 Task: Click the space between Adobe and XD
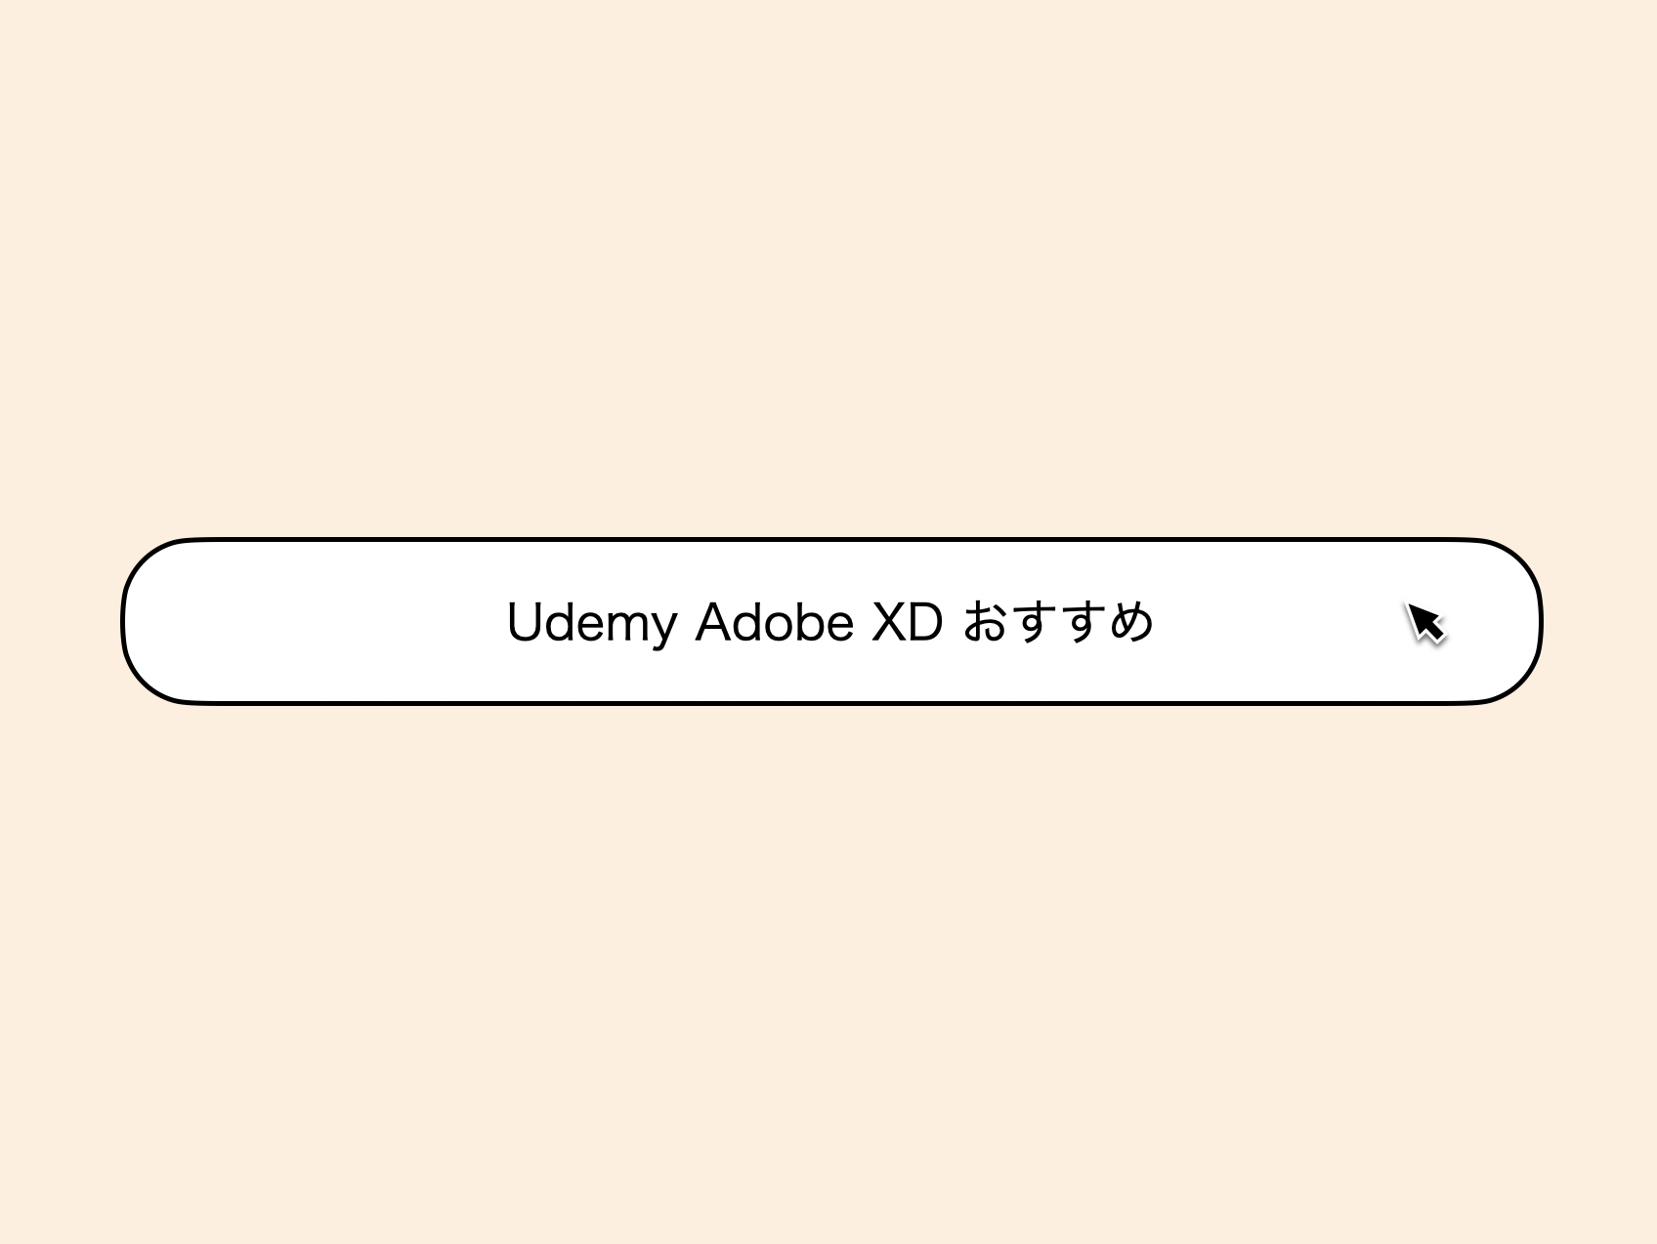pos(863,622)
